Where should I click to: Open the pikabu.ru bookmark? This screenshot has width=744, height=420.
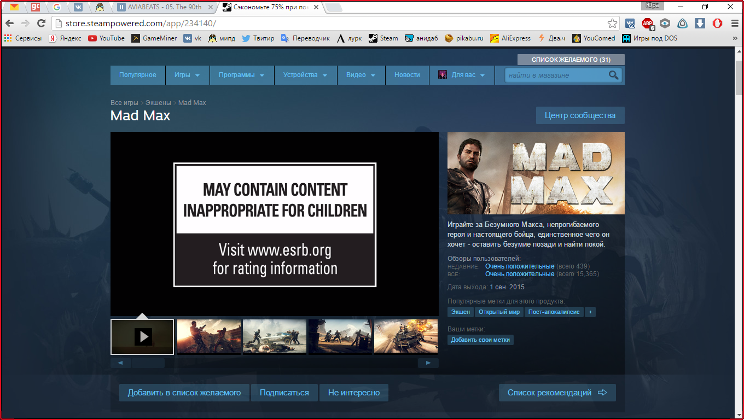464,38
